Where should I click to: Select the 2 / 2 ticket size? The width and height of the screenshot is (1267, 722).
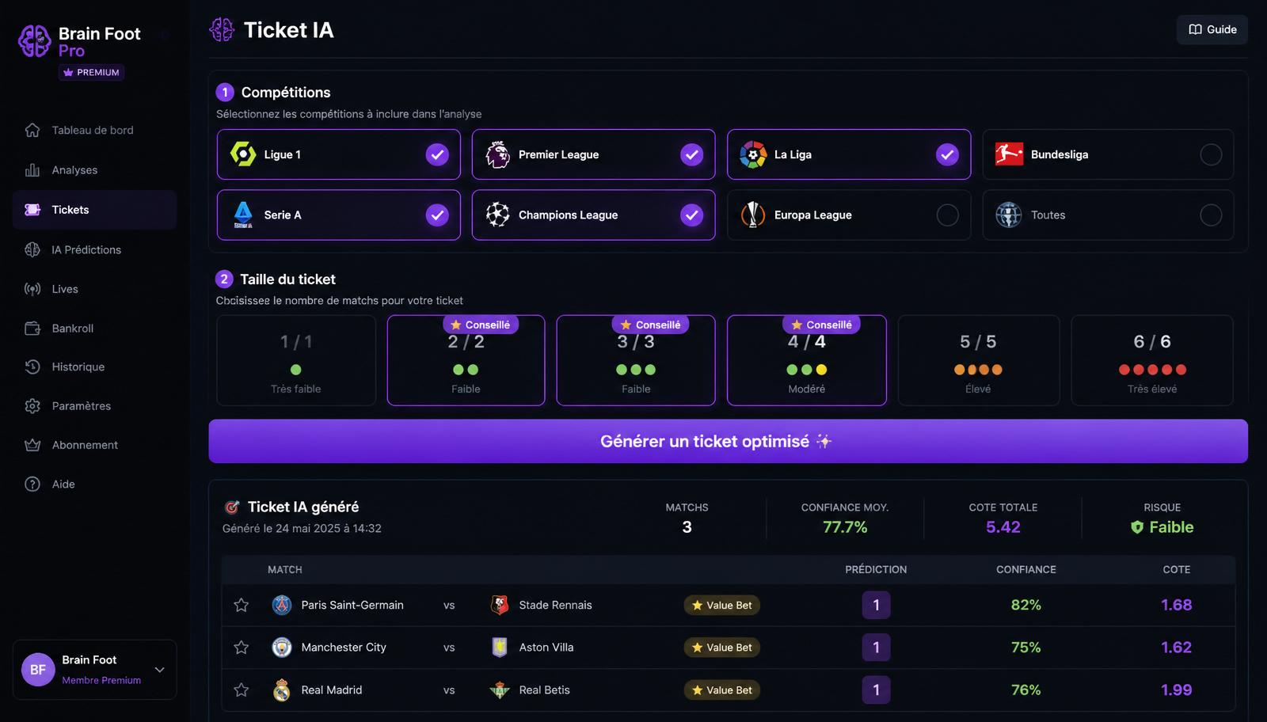tap(466, 360)
